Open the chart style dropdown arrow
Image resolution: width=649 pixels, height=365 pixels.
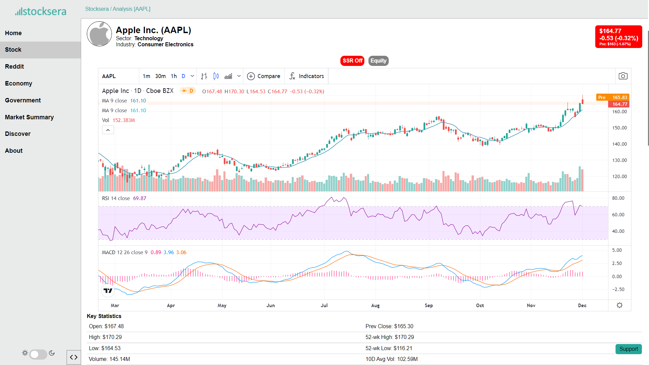[239, 76]
